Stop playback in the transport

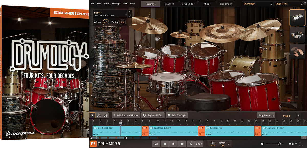pos(165,144)
